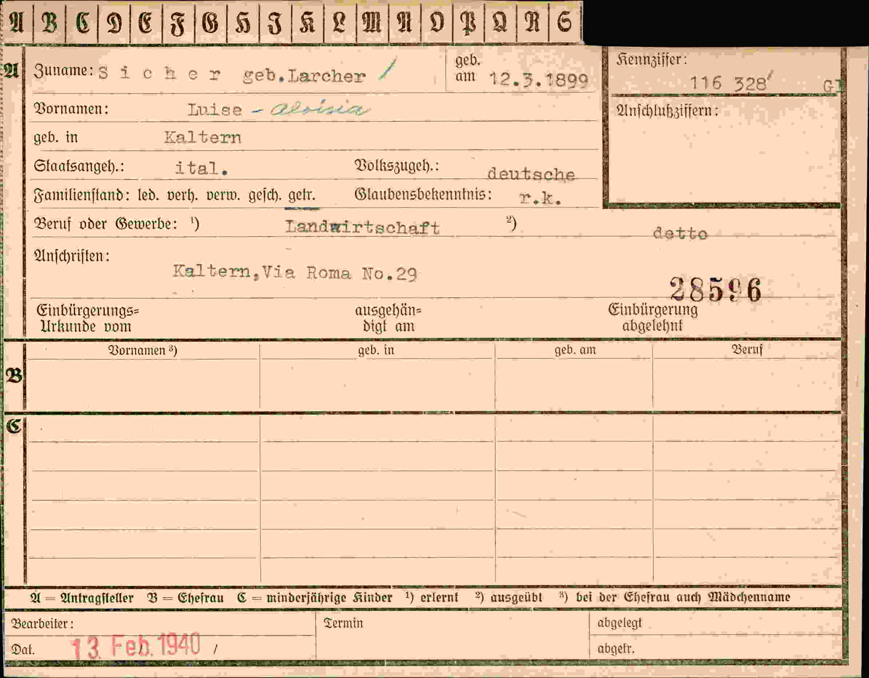The image size is (869, 678).
Task: Click the 'Anschriften:' label
Action: coord(72,256)
